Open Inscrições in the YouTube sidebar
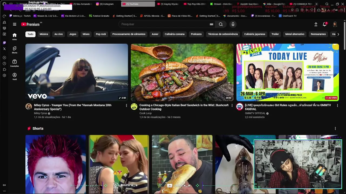Image resolution: width=346 pixels, height=194 pixels. tap(15, 63)
